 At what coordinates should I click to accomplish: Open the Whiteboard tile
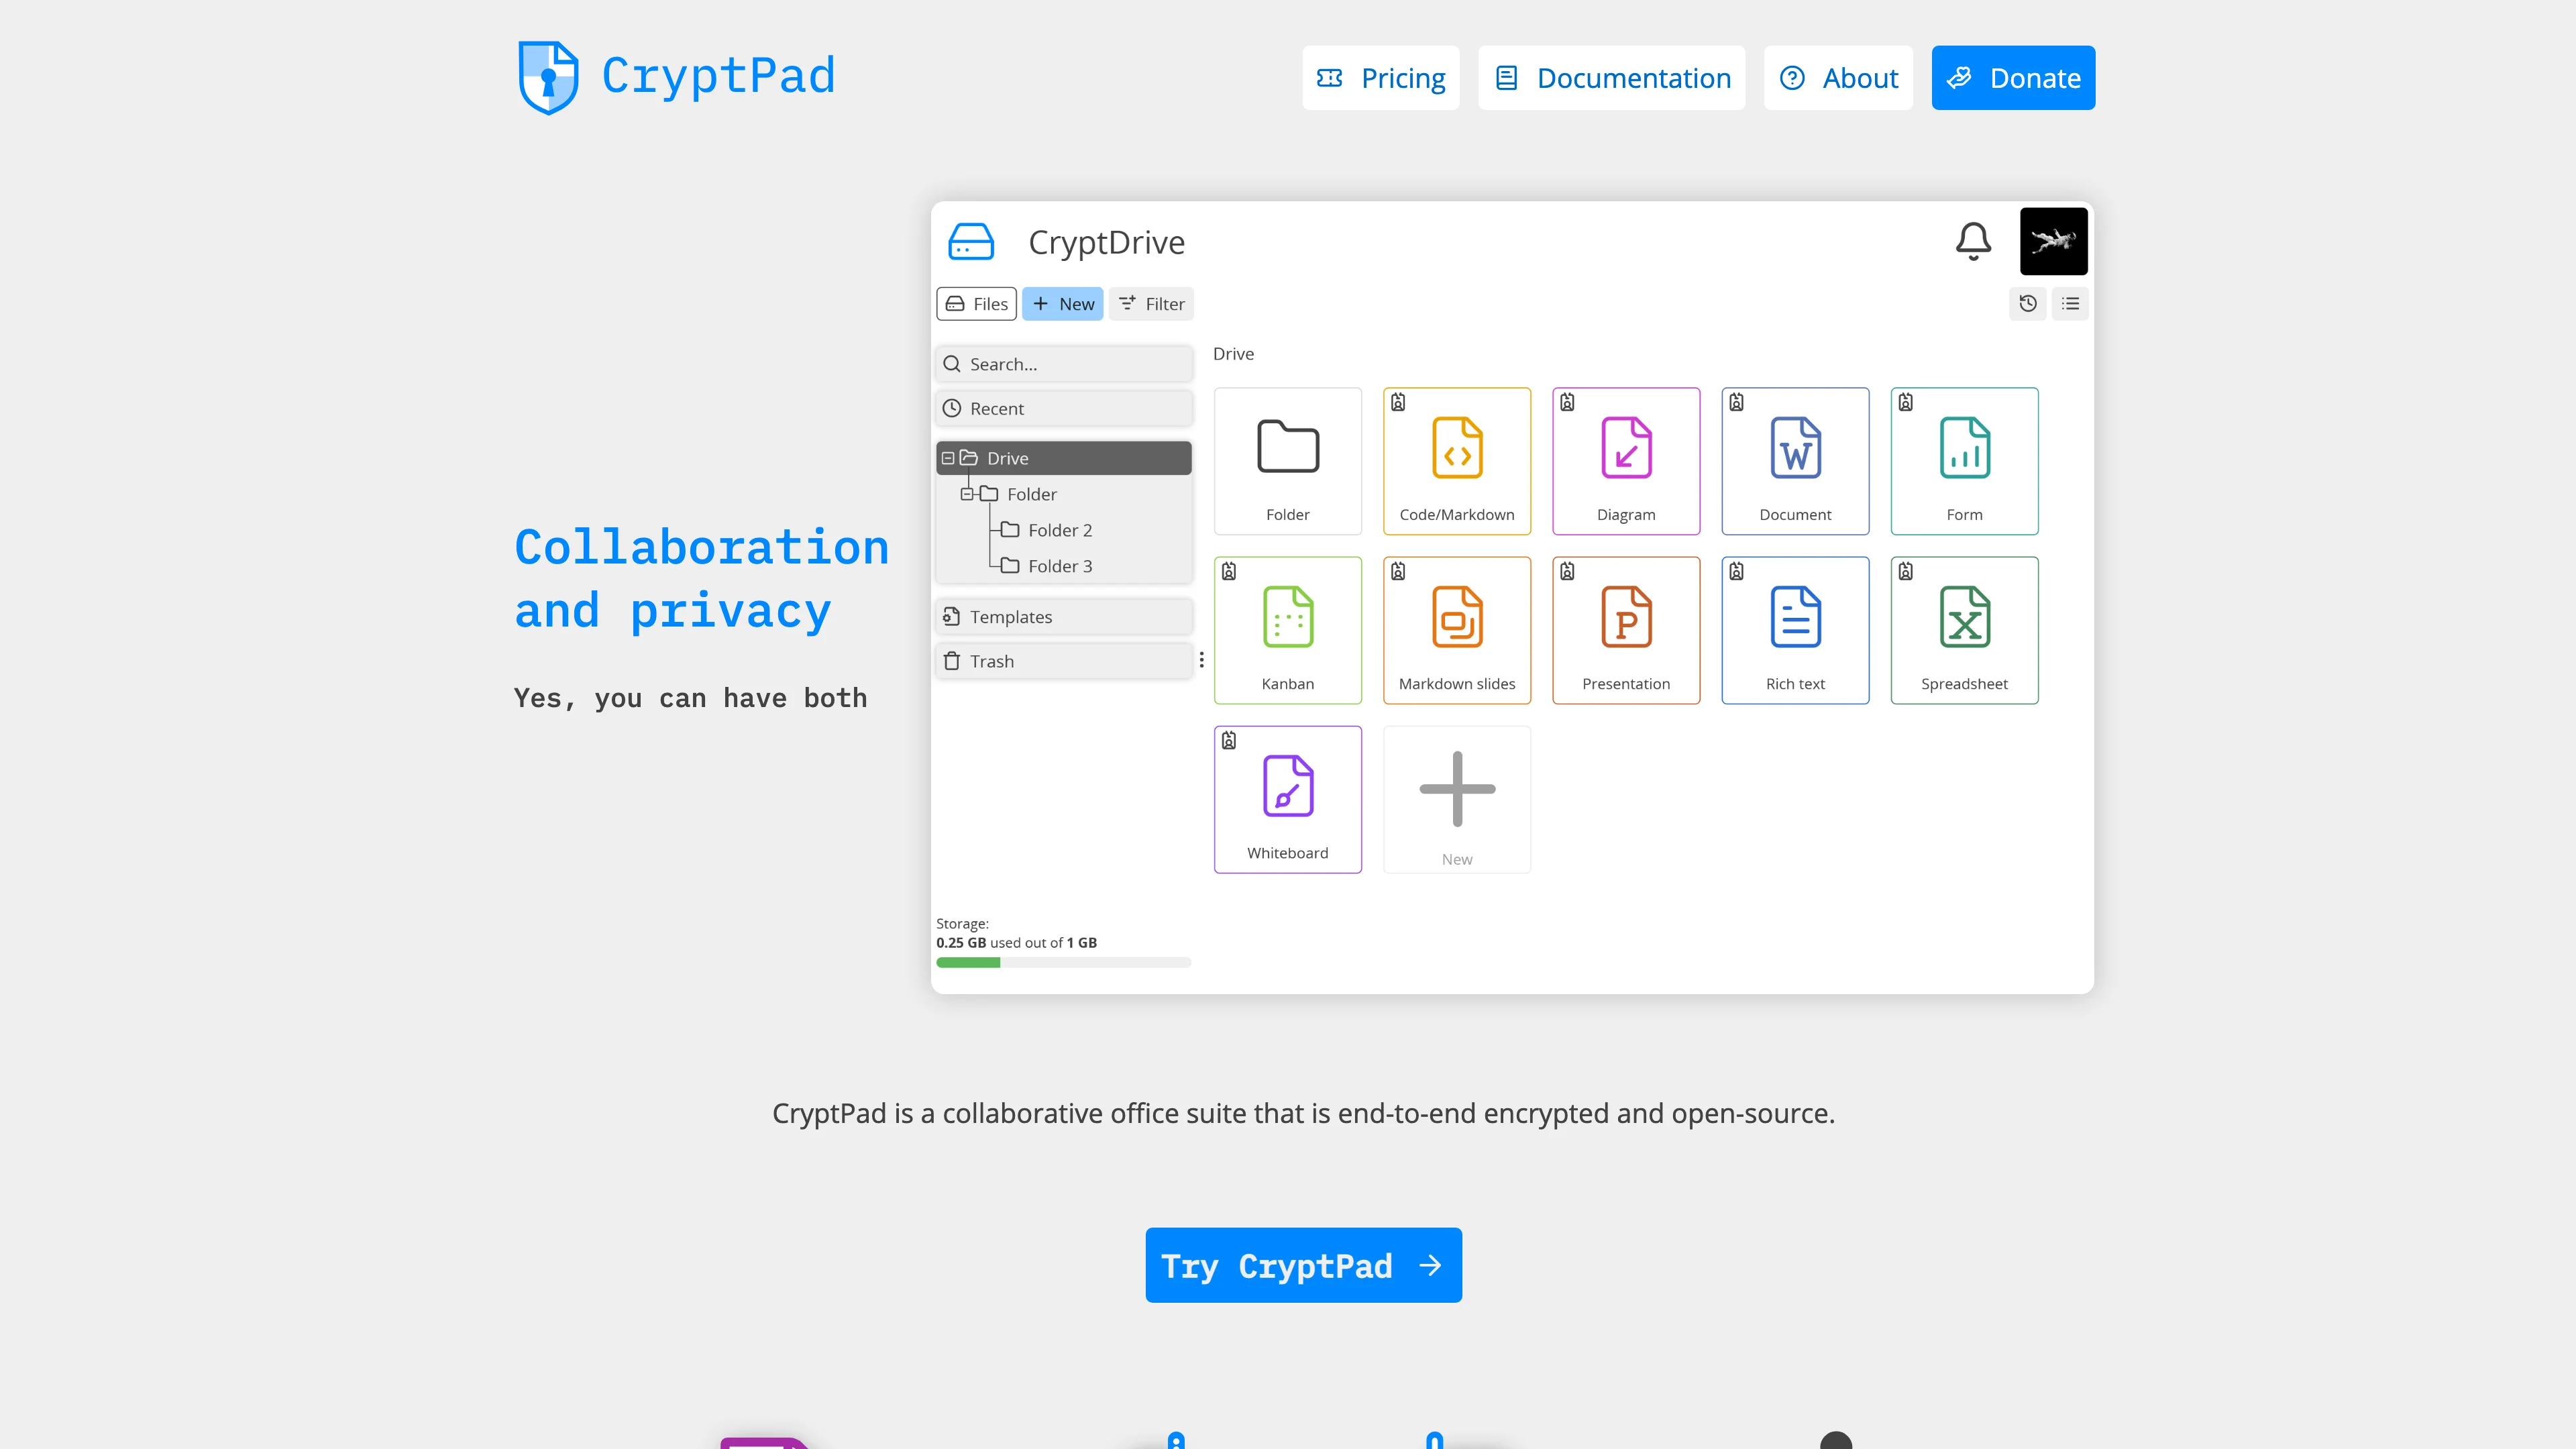(x=1288, y=799)
